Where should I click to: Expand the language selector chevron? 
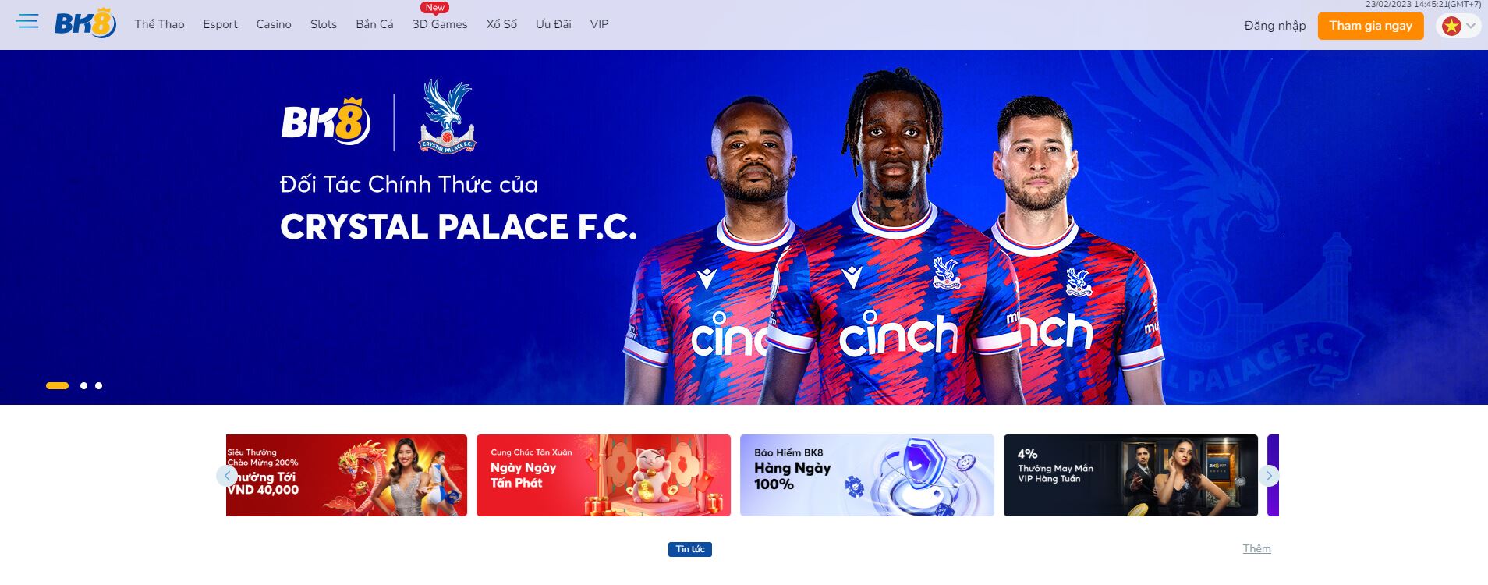pyautogui.click(x=1471, y=26)
